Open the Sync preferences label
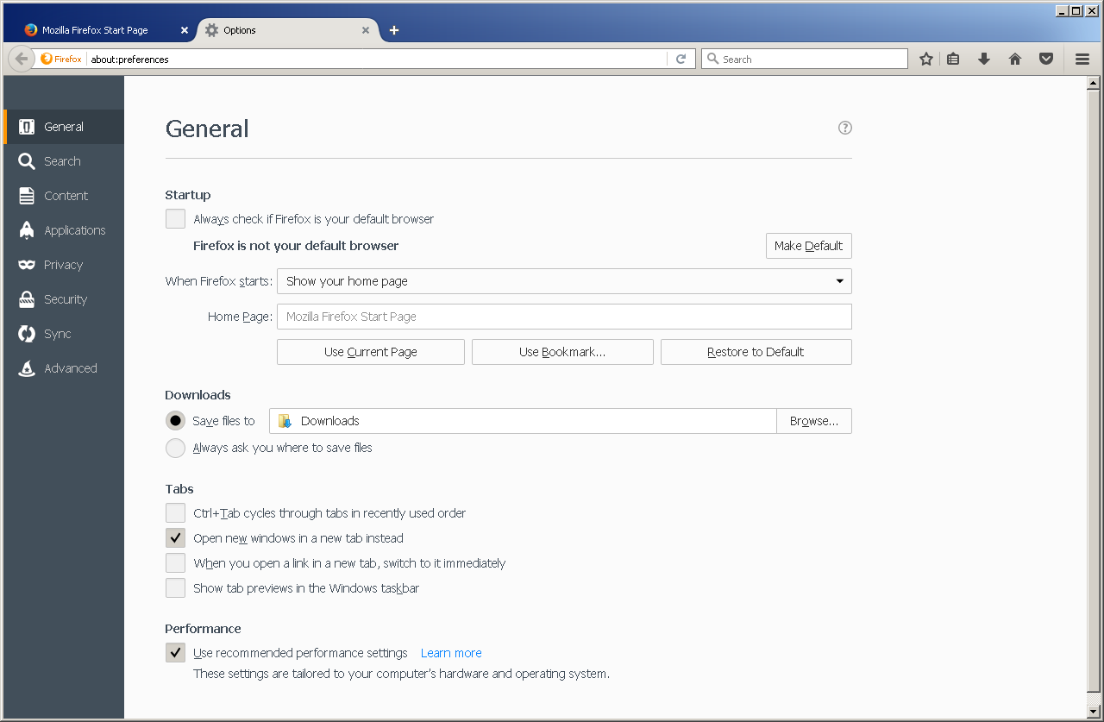This screenshot has height=722, width=1104. (58, 334)
